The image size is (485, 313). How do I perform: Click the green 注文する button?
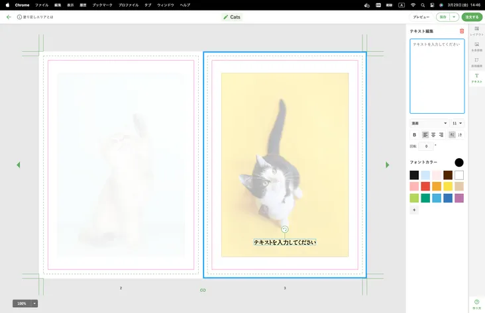tap(472, 17)
